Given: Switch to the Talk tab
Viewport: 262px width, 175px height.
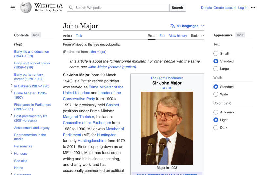Looking at the screenshot, I should pyautogui.click(x=79, y=36).
